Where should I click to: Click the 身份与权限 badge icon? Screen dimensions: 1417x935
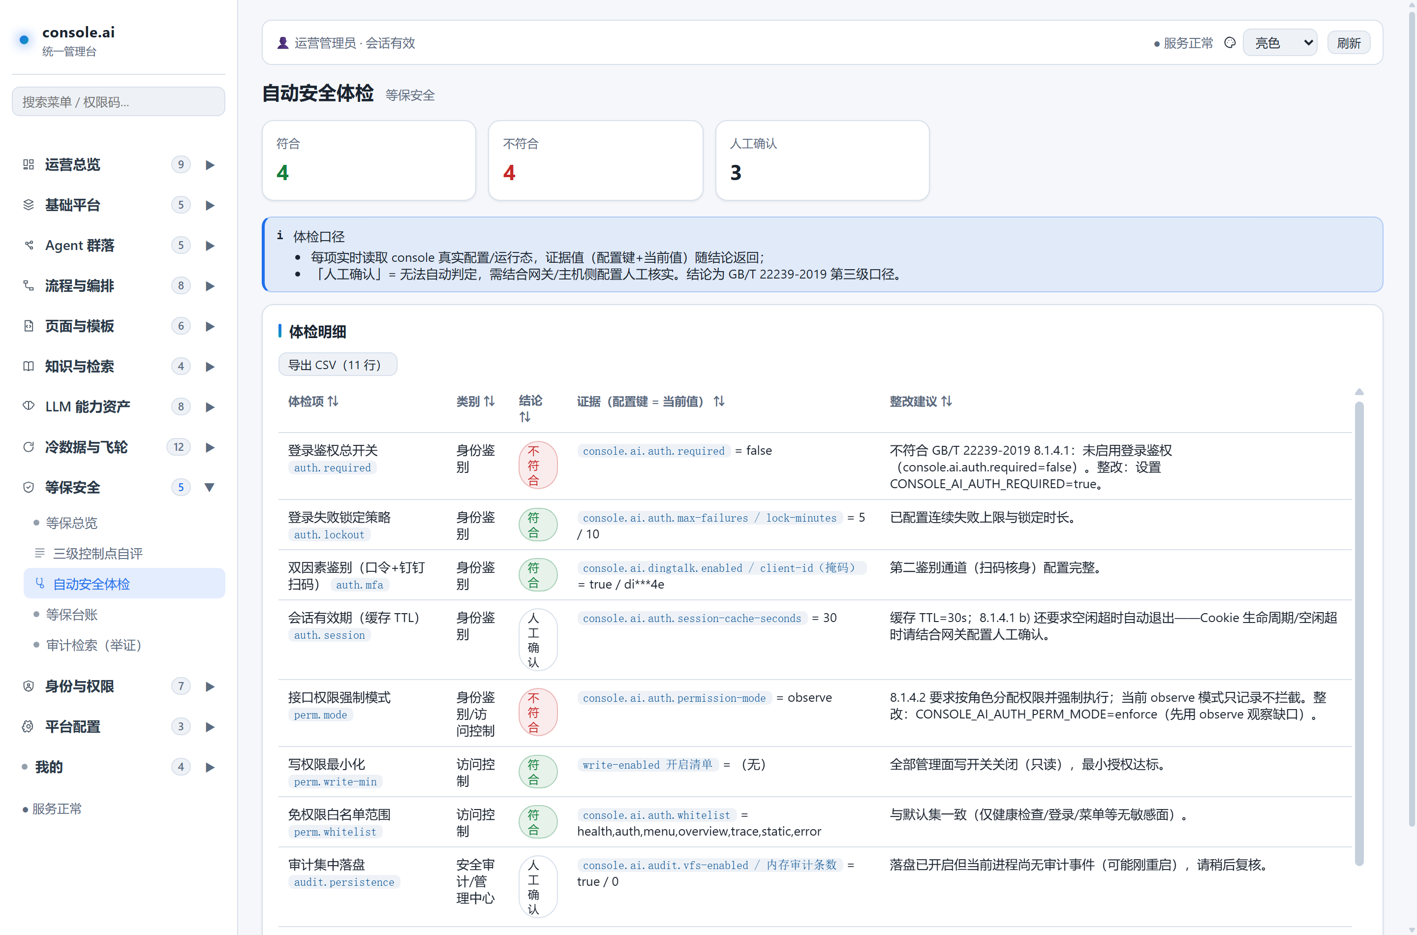[28, 686]
